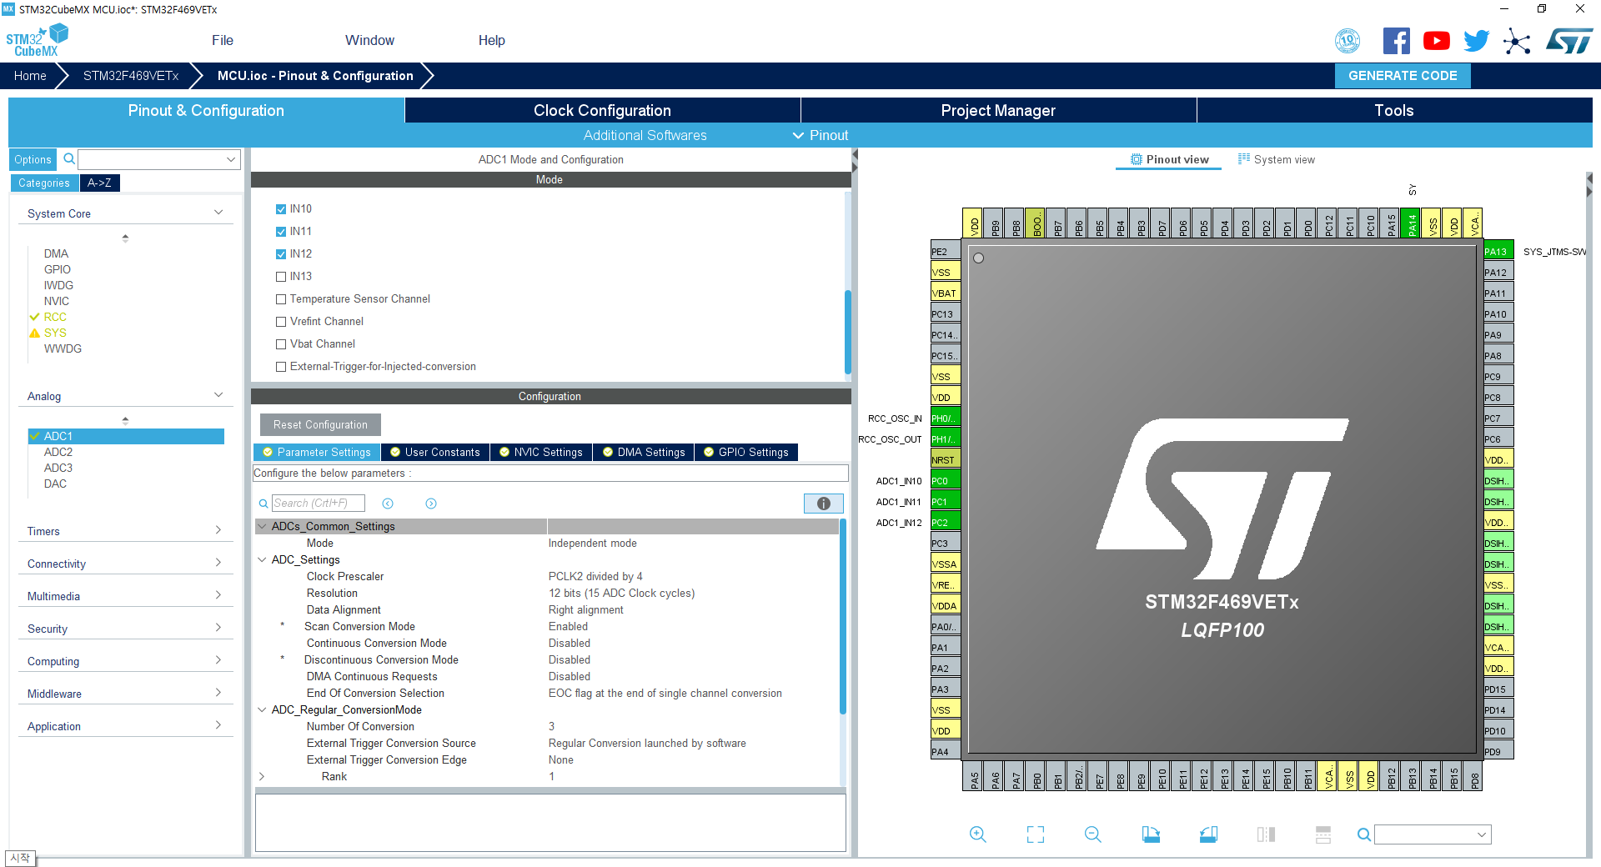Select the PC2 pin assigned to ADC1_IN12
Image resolution: width=1601 pixels, height=867 pixels.
tap(946, 522)
